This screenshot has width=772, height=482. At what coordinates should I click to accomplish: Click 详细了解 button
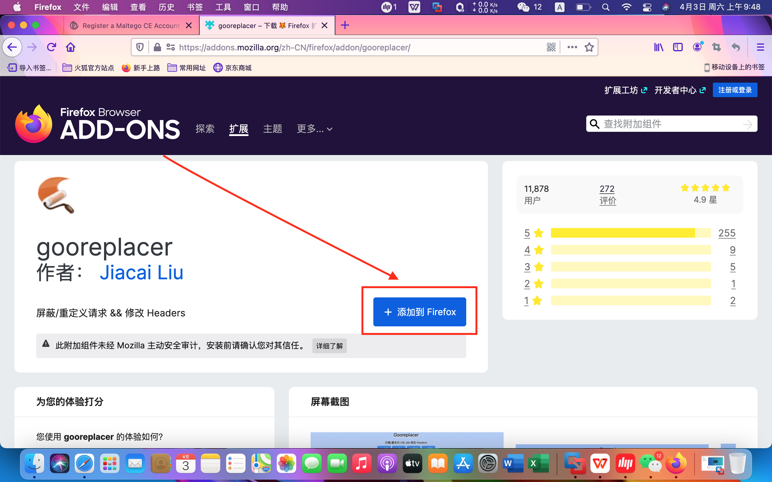329,346
